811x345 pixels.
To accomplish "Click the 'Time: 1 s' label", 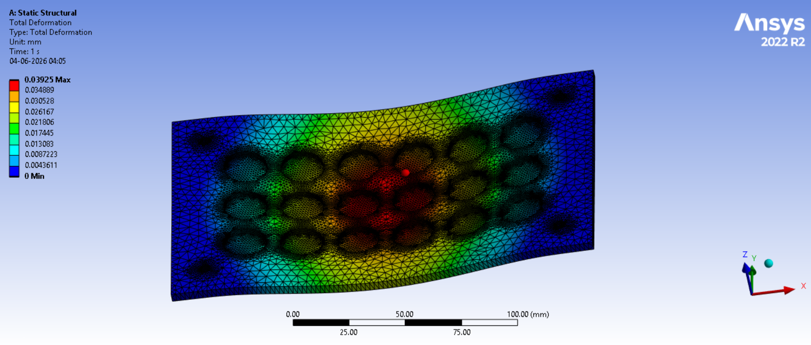I will point(24,51).
